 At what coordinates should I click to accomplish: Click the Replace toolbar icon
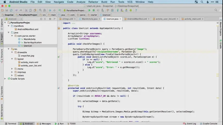(45, 10)
